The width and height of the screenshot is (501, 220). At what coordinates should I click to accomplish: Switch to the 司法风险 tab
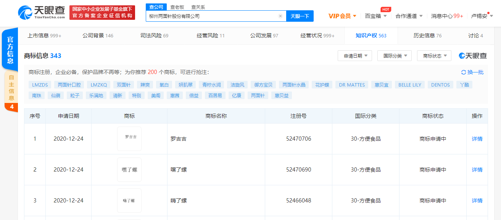coord(154,35)
